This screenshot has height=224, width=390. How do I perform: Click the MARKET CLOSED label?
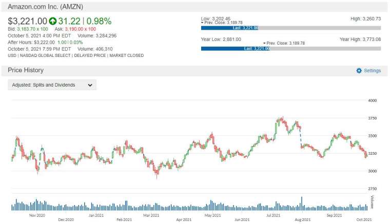click(x=126, y=56)
